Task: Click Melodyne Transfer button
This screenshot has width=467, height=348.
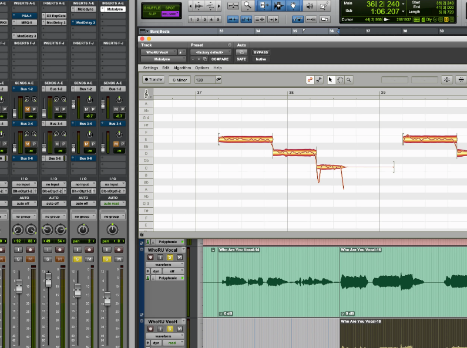Action: pos(154,80)
